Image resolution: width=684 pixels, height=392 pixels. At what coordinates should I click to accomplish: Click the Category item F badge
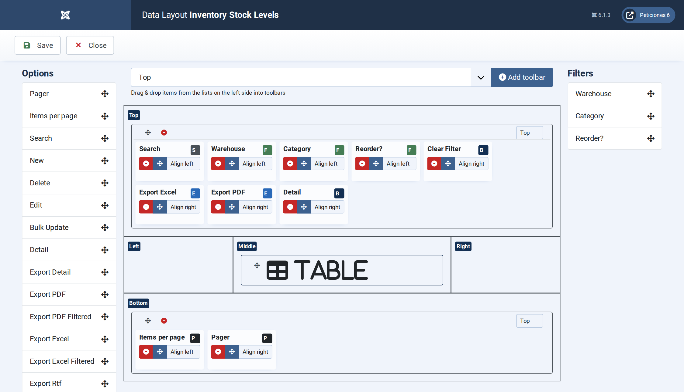click(x=339, y=150)
